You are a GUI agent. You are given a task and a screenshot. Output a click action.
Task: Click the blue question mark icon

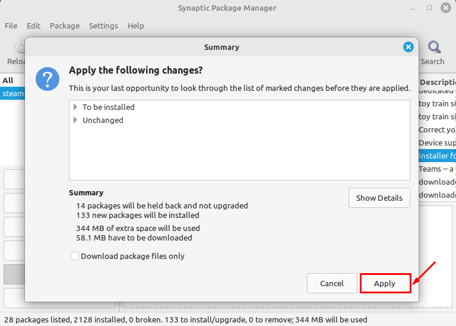click(47, 78)
